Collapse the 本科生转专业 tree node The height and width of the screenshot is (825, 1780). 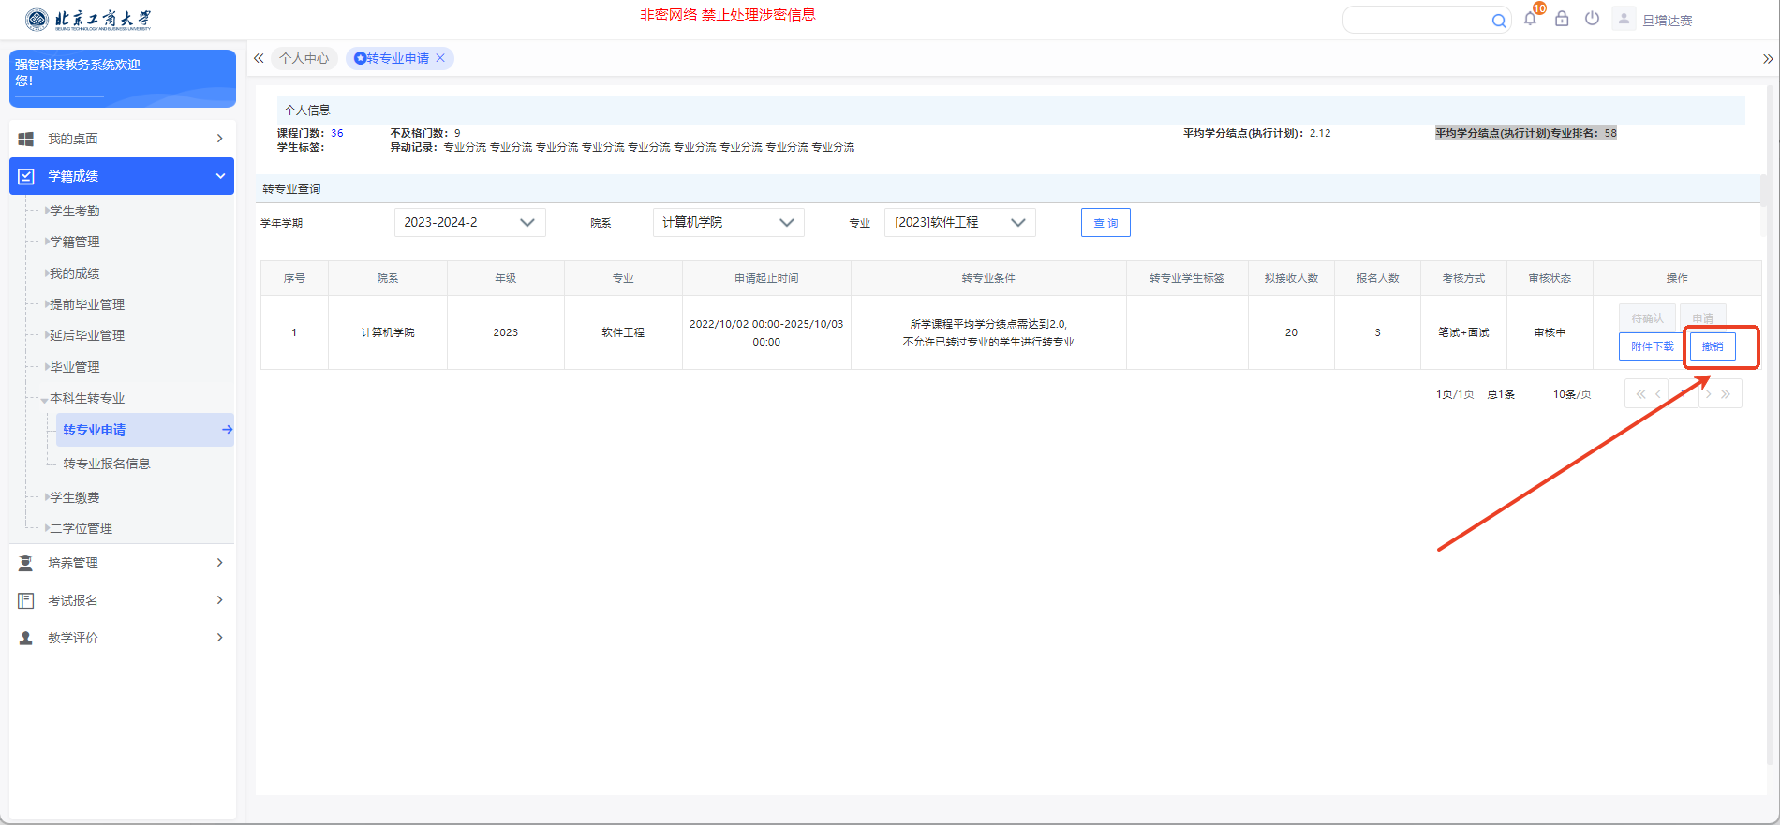44,400
